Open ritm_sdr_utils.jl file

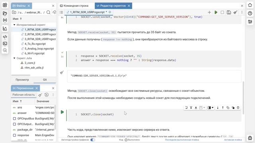[x=34, y=68]
